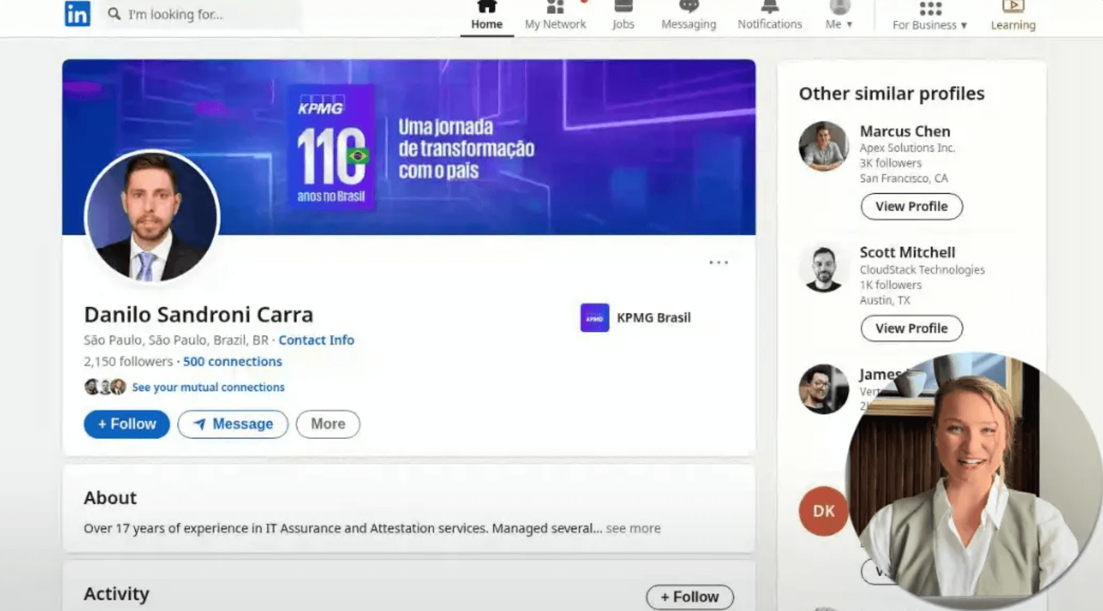Click "Apex Solutions Inc." text
1103x611 pixels.
[907, 148]
